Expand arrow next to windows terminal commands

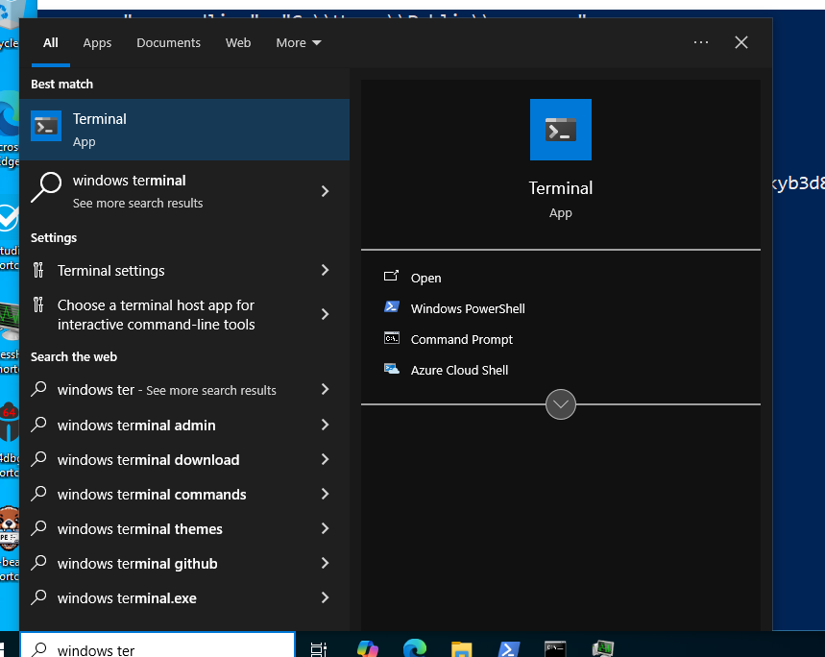pos(326,494)
